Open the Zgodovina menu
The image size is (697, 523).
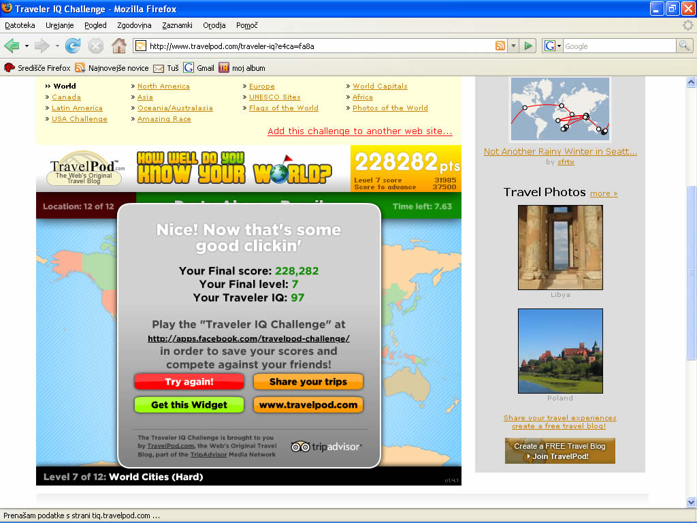[134, 25]
